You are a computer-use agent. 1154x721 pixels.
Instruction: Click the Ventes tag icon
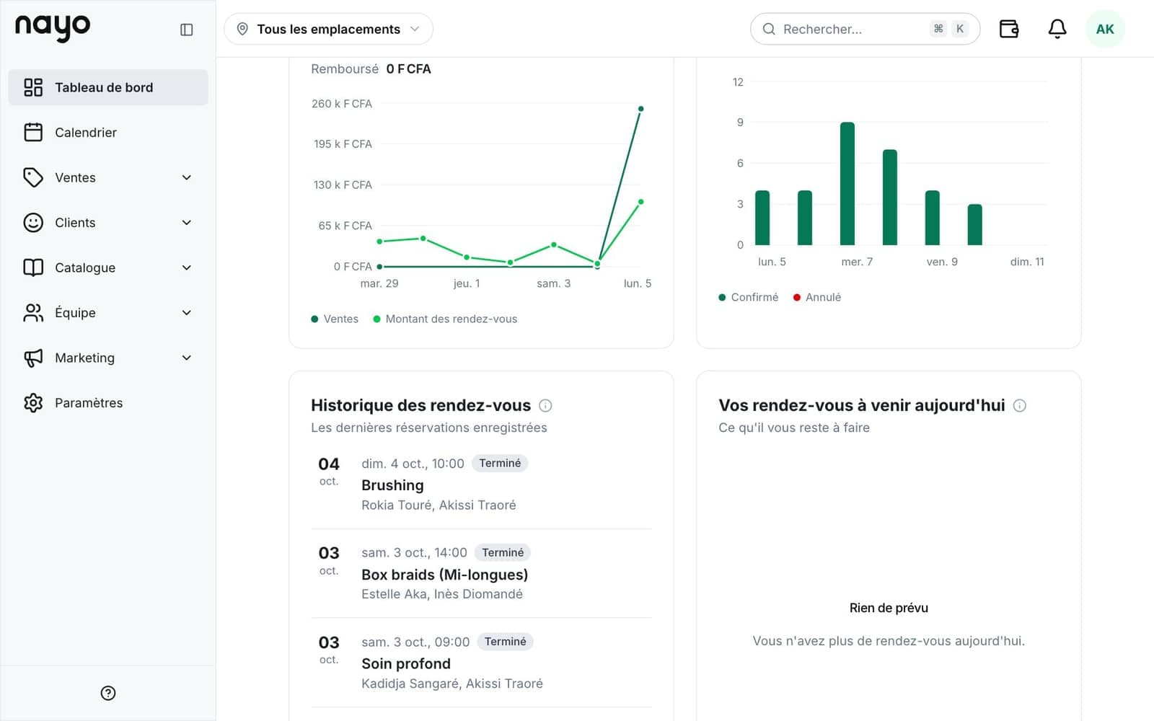(33, 177)
